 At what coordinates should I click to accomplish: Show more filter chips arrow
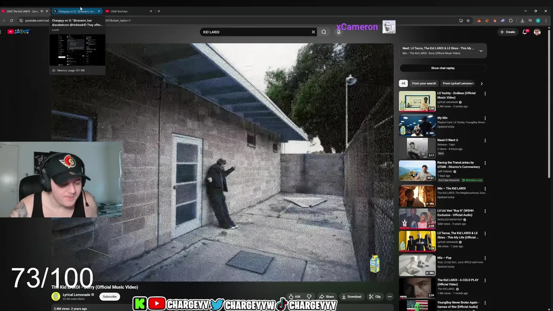pyautogui.click(x=482, y=83)
